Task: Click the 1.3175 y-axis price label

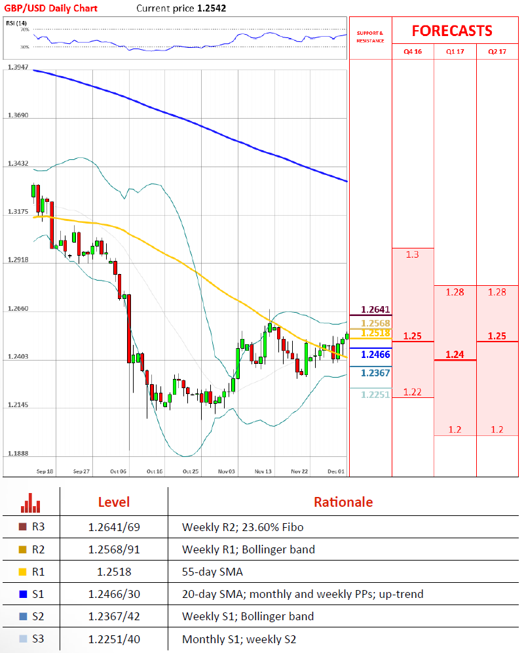Action: pos(18,212)
